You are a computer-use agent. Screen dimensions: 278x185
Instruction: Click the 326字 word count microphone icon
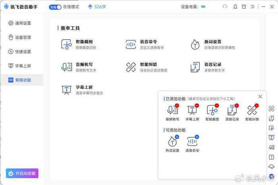click(x=90, y=7)
